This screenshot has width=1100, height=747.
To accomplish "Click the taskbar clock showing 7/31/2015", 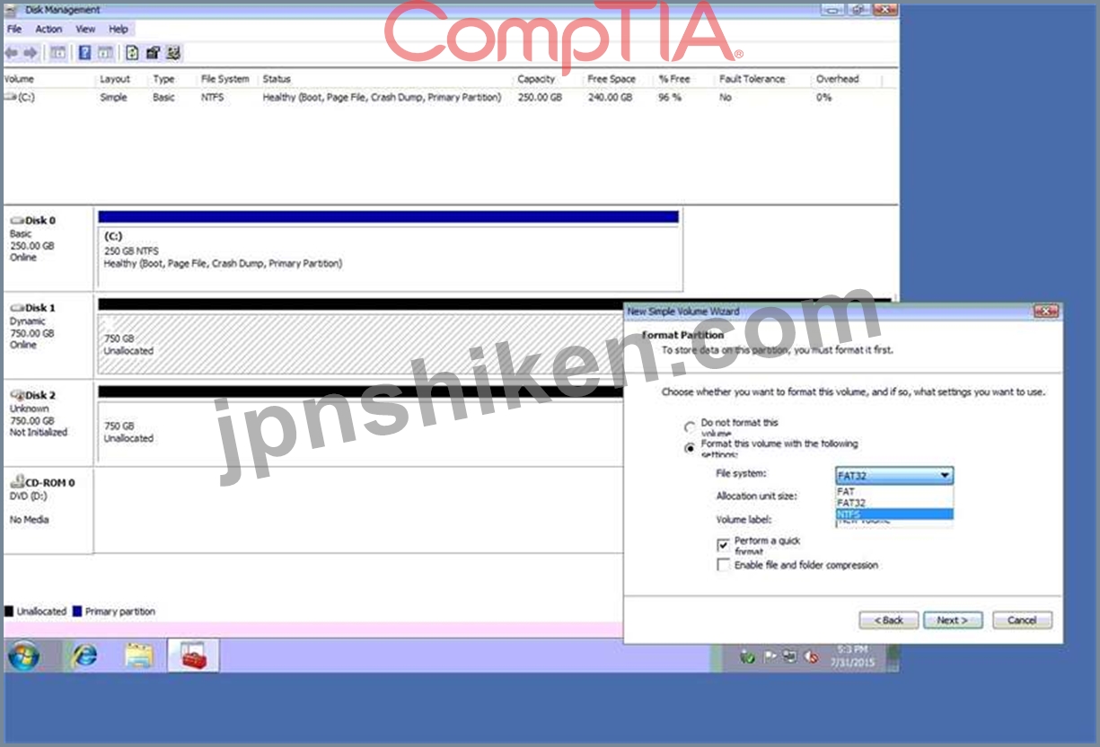I will click(x=851, y=655).
